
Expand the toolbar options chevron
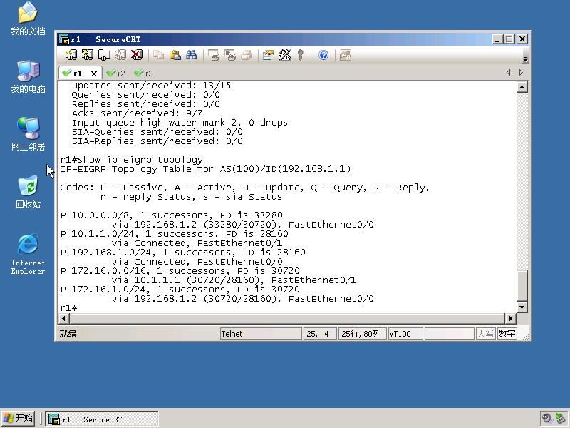(525, 60)
